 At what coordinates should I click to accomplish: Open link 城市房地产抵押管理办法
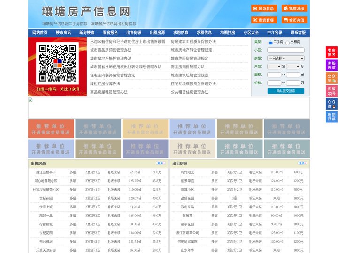[111, 58]
